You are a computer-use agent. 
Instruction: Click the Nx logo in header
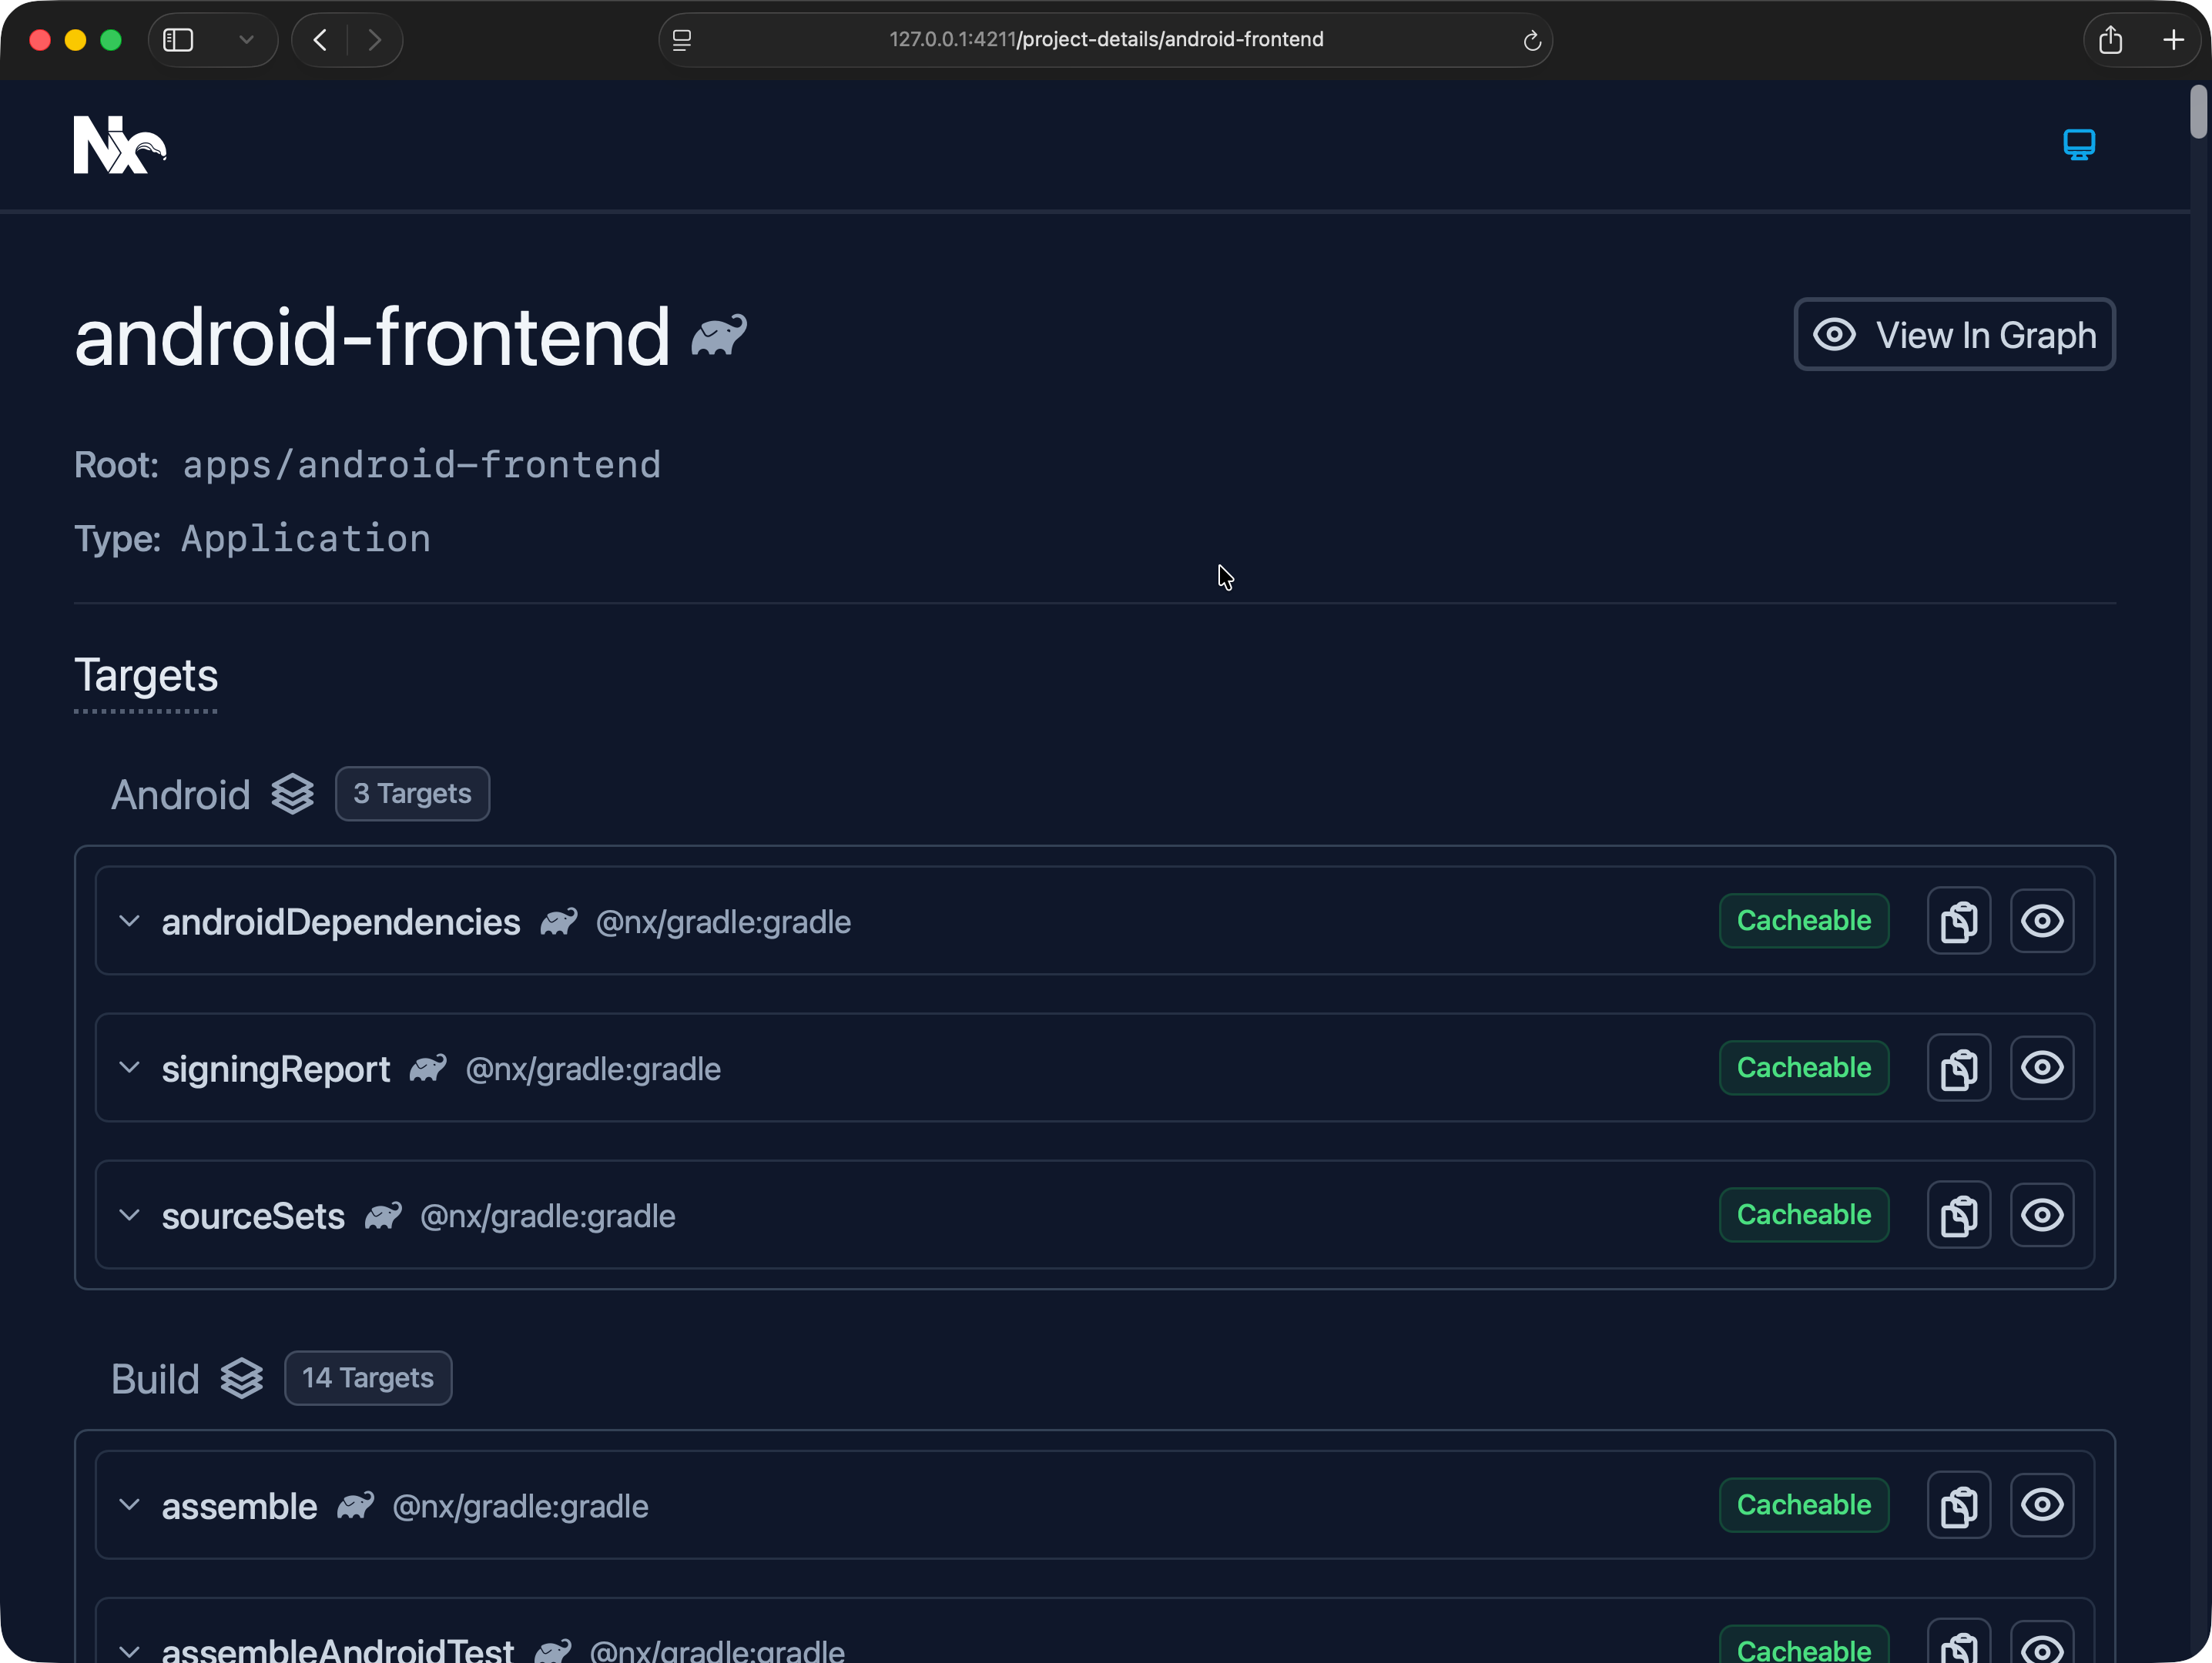119,145
